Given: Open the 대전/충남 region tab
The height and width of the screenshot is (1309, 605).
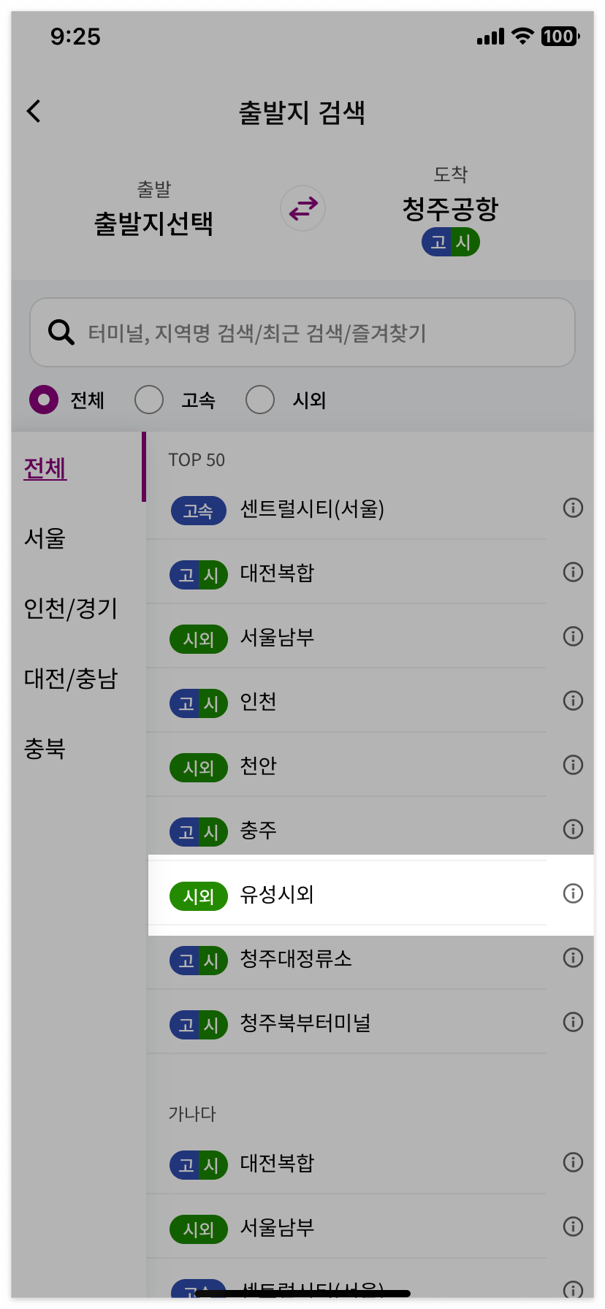Looking at the screenshot, I should 69,679.
